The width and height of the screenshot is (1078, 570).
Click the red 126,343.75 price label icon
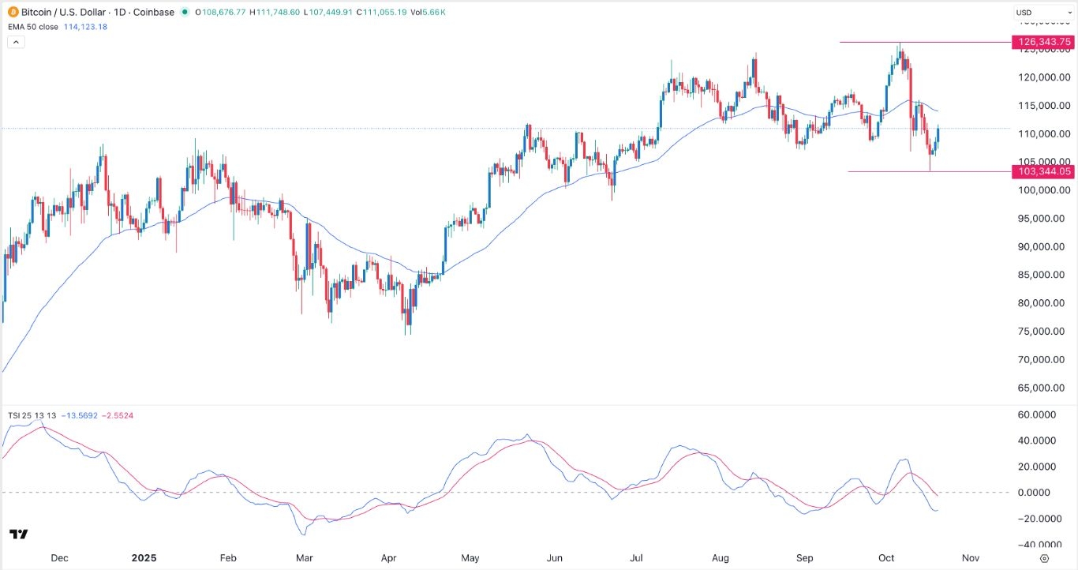[x=1043, y=43]
